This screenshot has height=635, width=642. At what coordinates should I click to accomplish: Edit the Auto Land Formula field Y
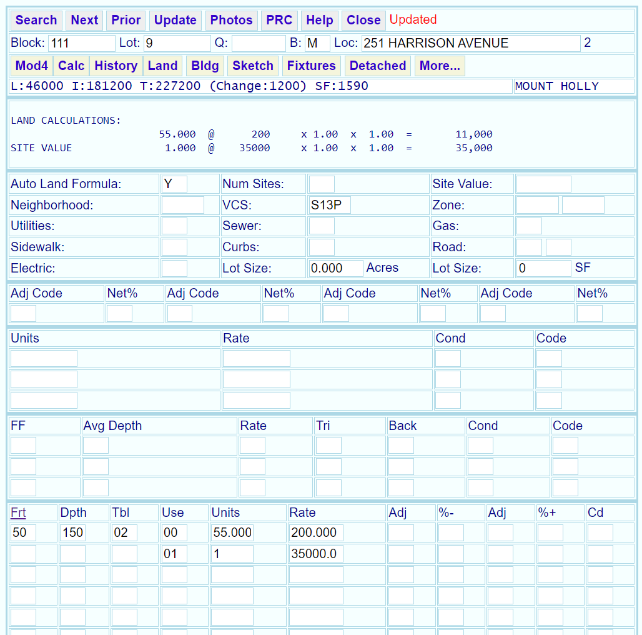174,184
